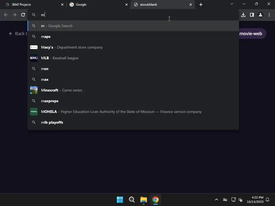275x206 pixels.
Task: Click the Back link on the page
Action: click(x=18, y=34)
